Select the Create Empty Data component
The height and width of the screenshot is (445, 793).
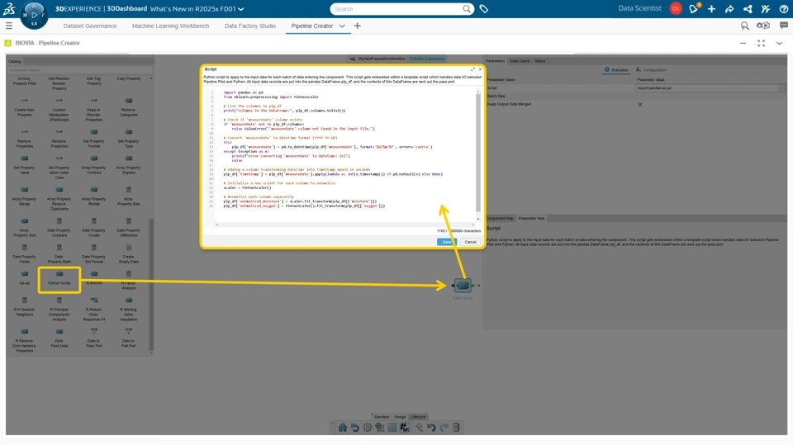click(129, 253)
